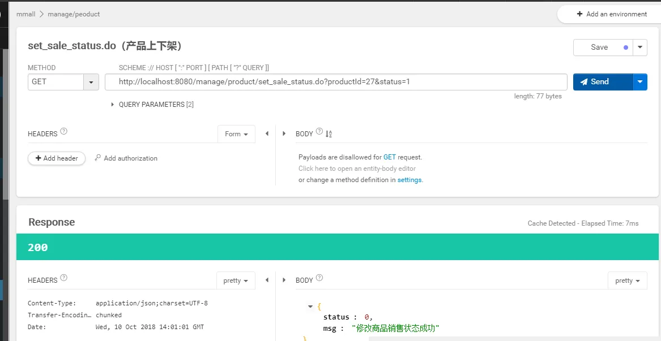Open response headers pretty dropdown
661x341 pixels.
point(236,280)
